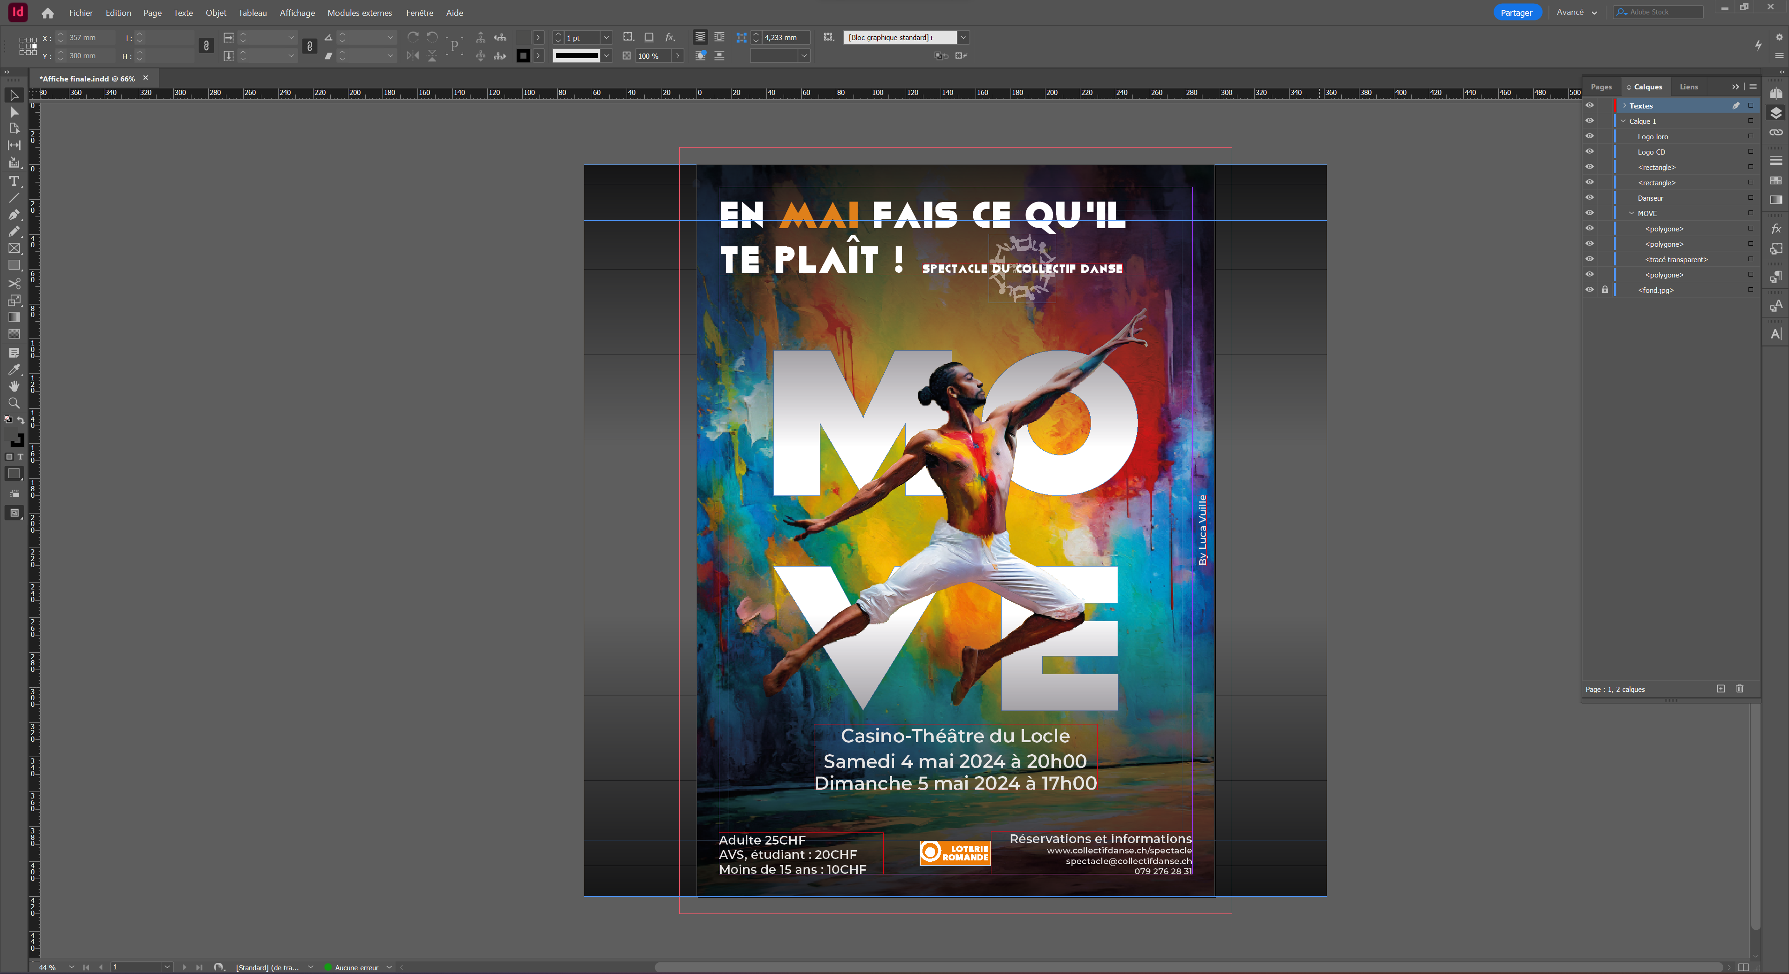
Task: Hide the Danseur layer
Action: 1589,198
